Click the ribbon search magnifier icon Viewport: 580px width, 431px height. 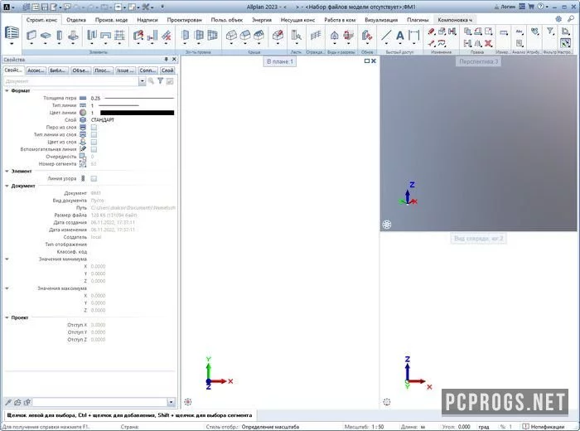tap(571, 19)
